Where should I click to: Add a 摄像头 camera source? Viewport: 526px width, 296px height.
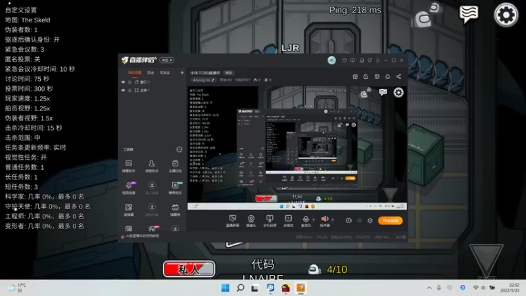pos(251,221)
